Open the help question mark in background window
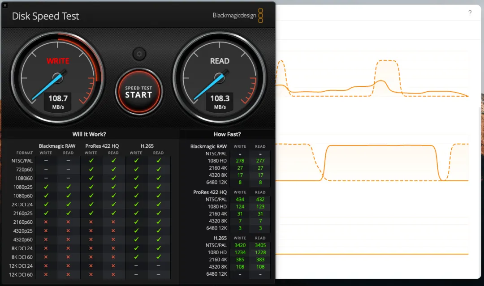484x286 pixels. [470, 13]
